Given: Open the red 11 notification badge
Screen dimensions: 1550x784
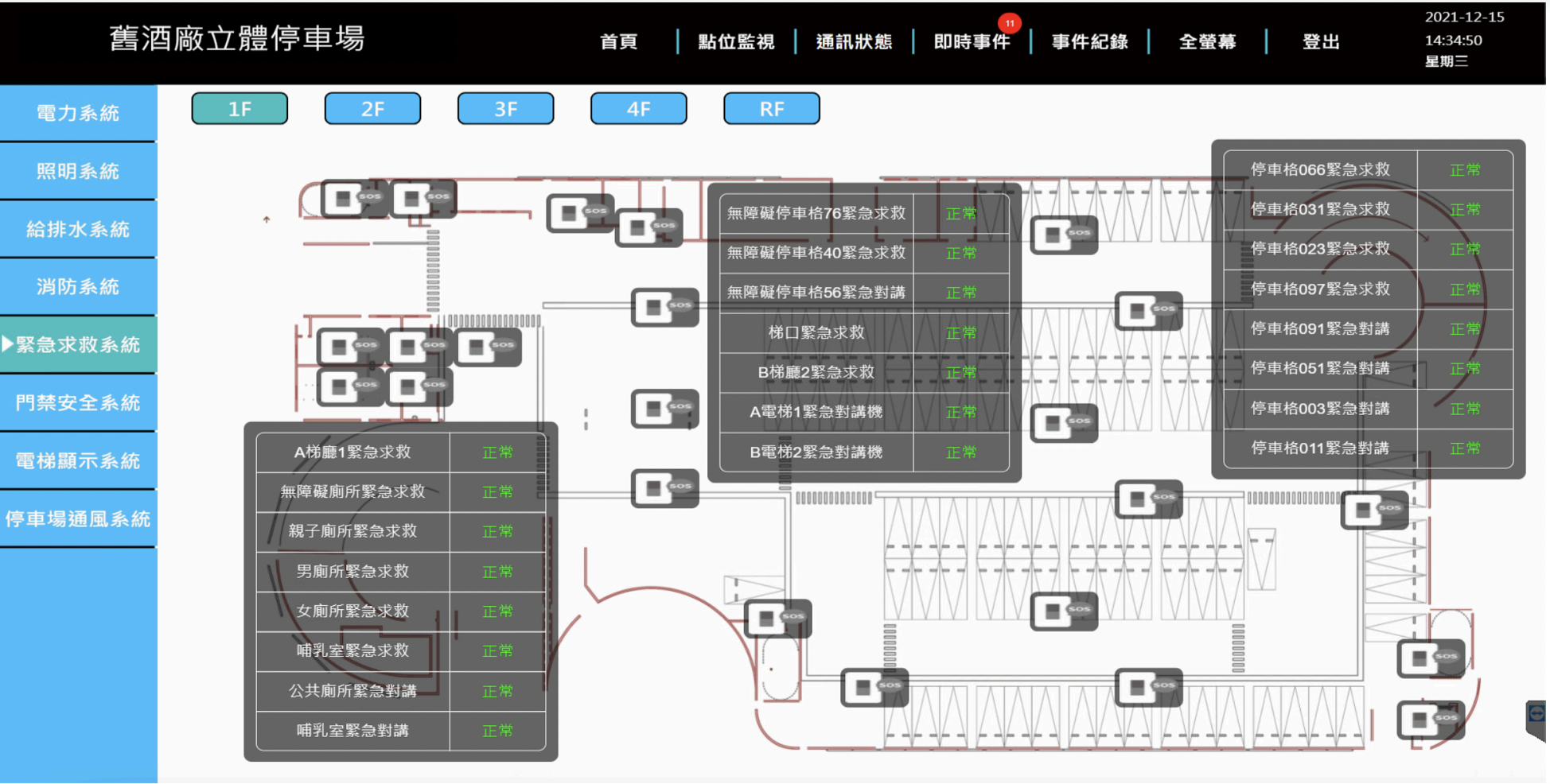Looking at the screenshot, I should (x=1009, y=23).
